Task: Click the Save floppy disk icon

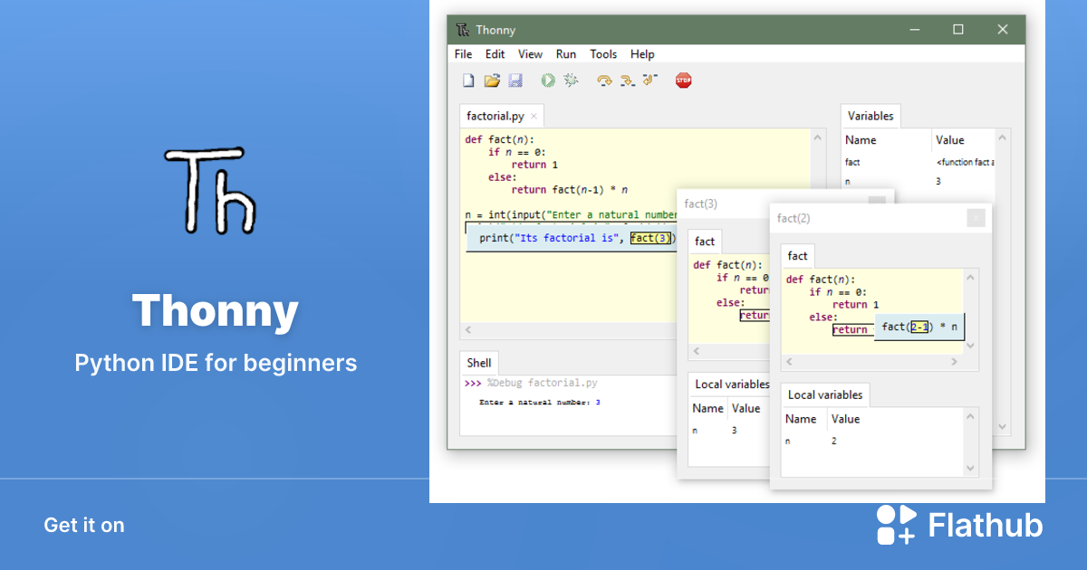Action: click(515, 81)
